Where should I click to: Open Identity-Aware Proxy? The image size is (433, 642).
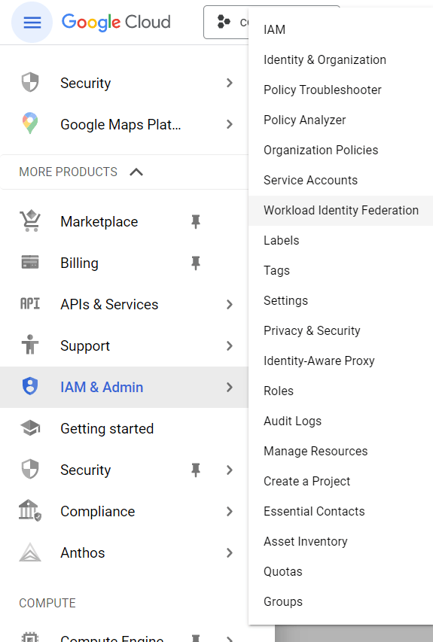tap(319, 361)
